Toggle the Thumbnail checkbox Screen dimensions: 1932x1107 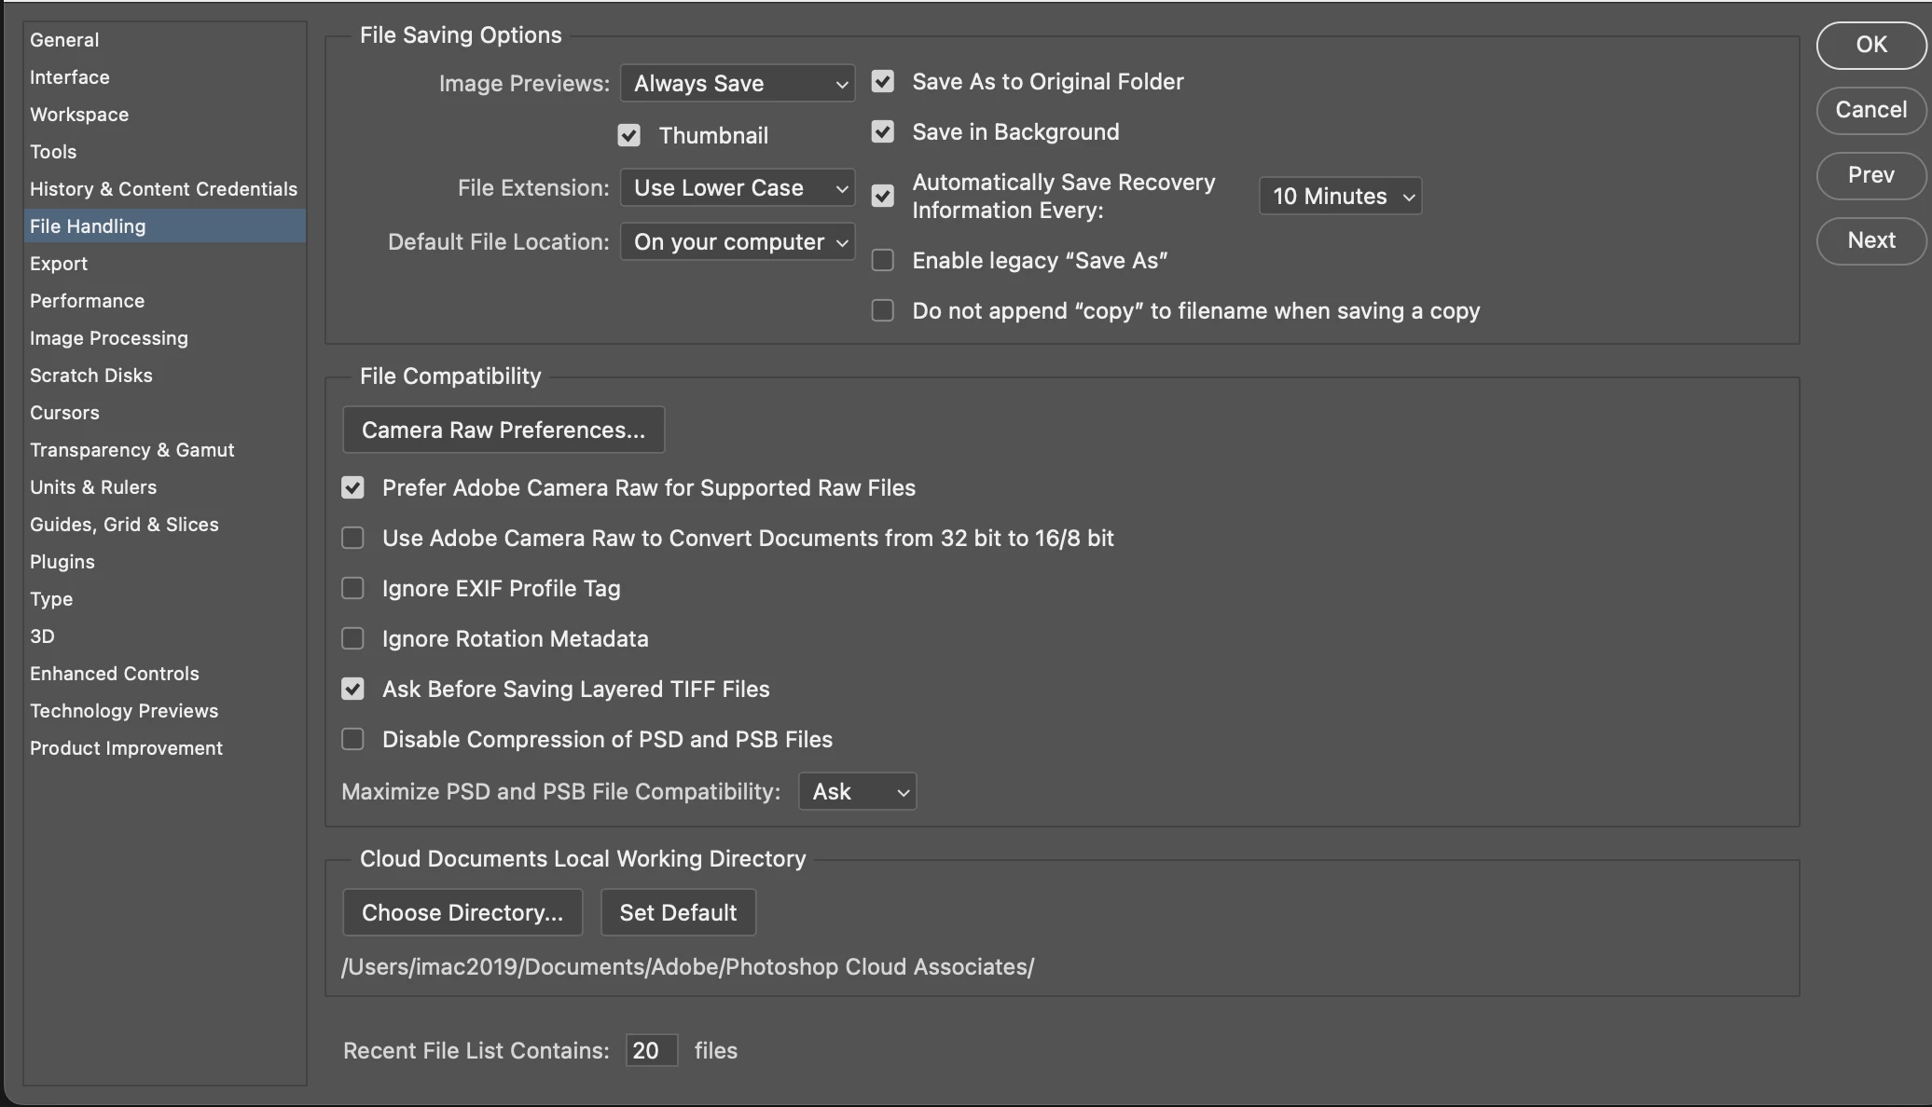(x=628, y=135)
